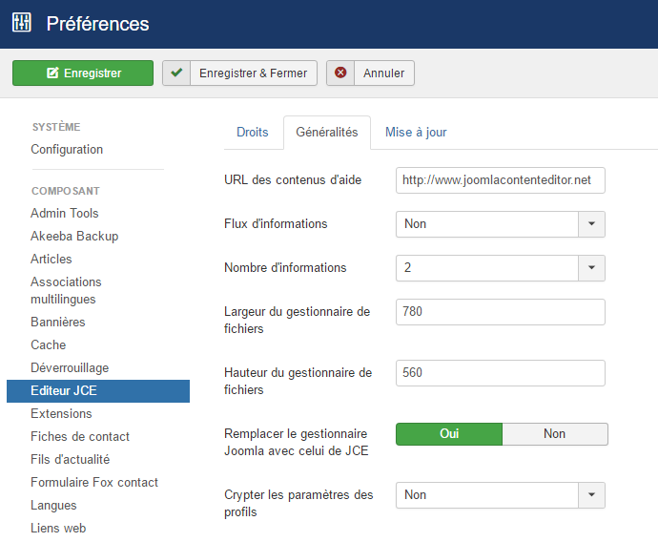Image resolution: width=658 pixels, height=542 pixels.
Task: Click the Hauteur du gestionnaire input field
Action: click(501, 372)
